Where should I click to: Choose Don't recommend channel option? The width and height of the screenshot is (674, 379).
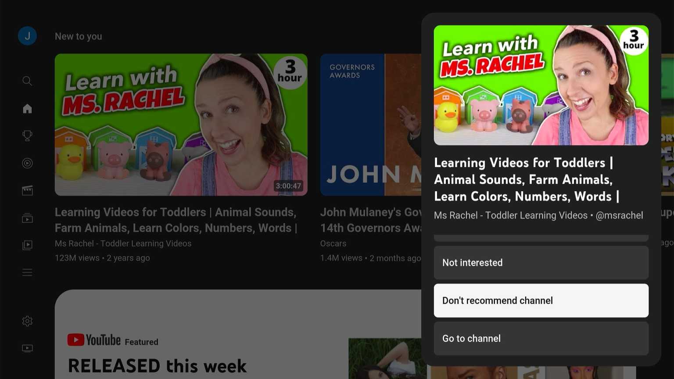541,300
